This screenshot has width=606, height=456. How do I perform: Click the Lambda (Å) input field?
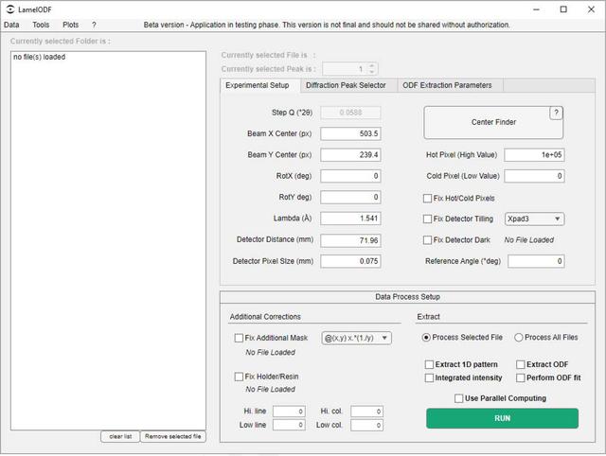coord(350,219)
